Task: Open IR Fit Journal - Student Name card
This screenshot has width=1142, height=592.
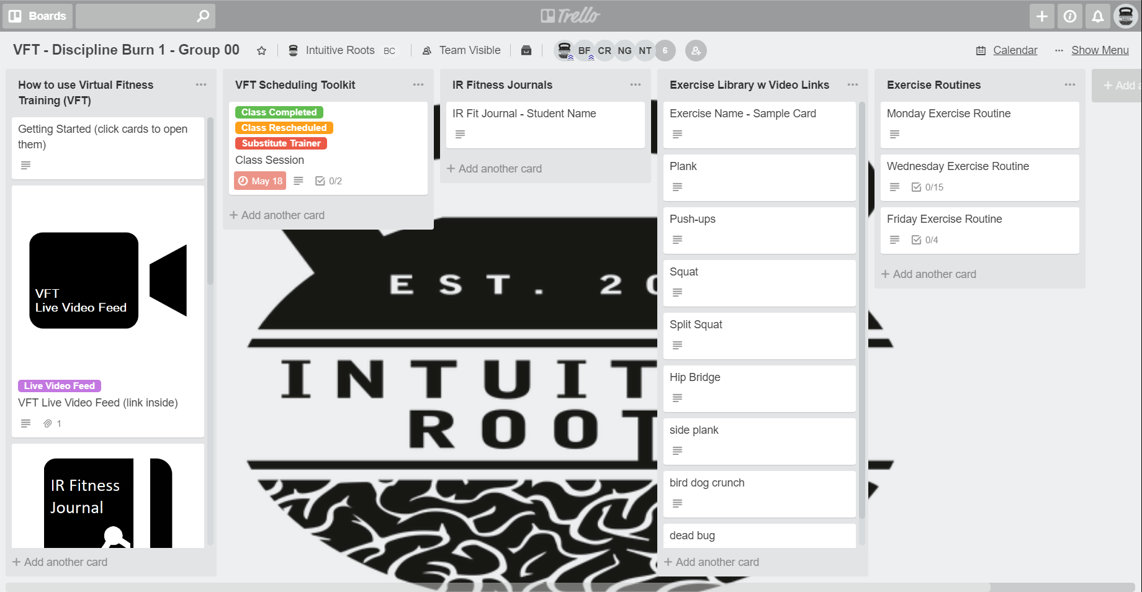Action: [546, 125]
